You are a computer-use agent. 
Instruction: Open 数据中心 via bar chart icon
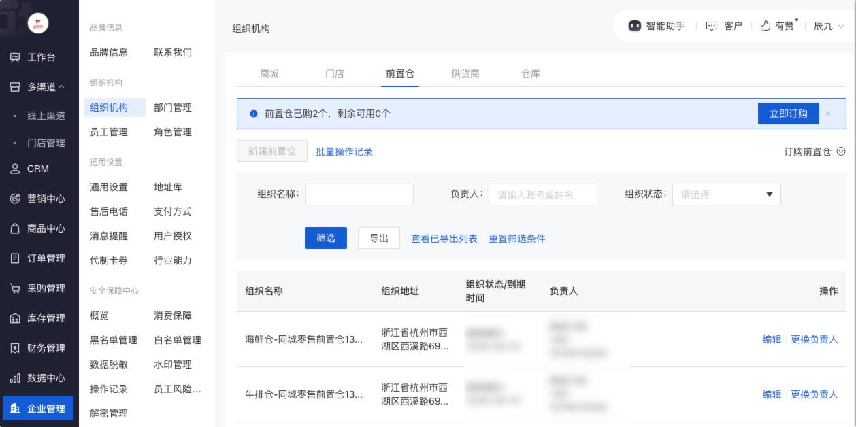tap(15, 379)
